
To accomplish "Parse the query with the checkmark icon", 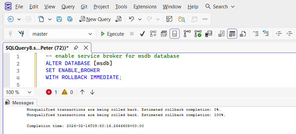I will click(142, 34).
